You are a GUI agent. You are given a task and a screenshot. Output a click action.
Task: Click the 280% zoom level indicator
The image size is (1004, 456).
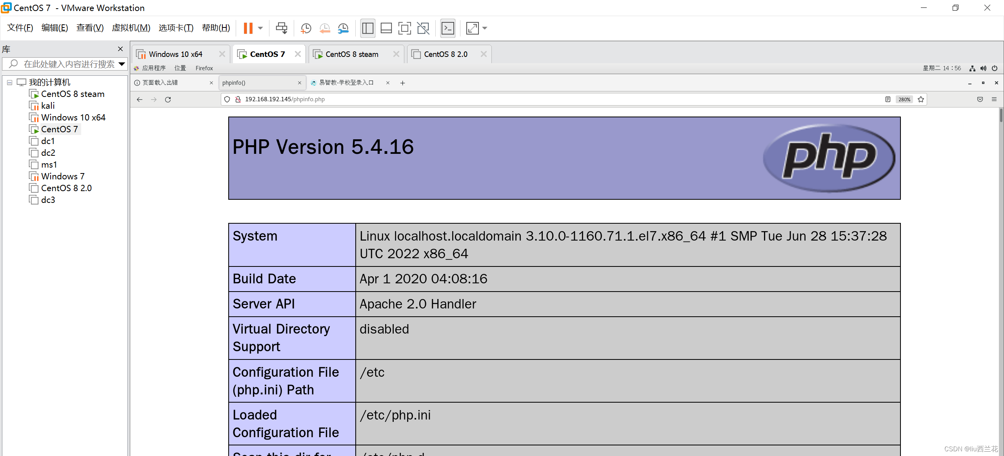(x=904, y=99)
